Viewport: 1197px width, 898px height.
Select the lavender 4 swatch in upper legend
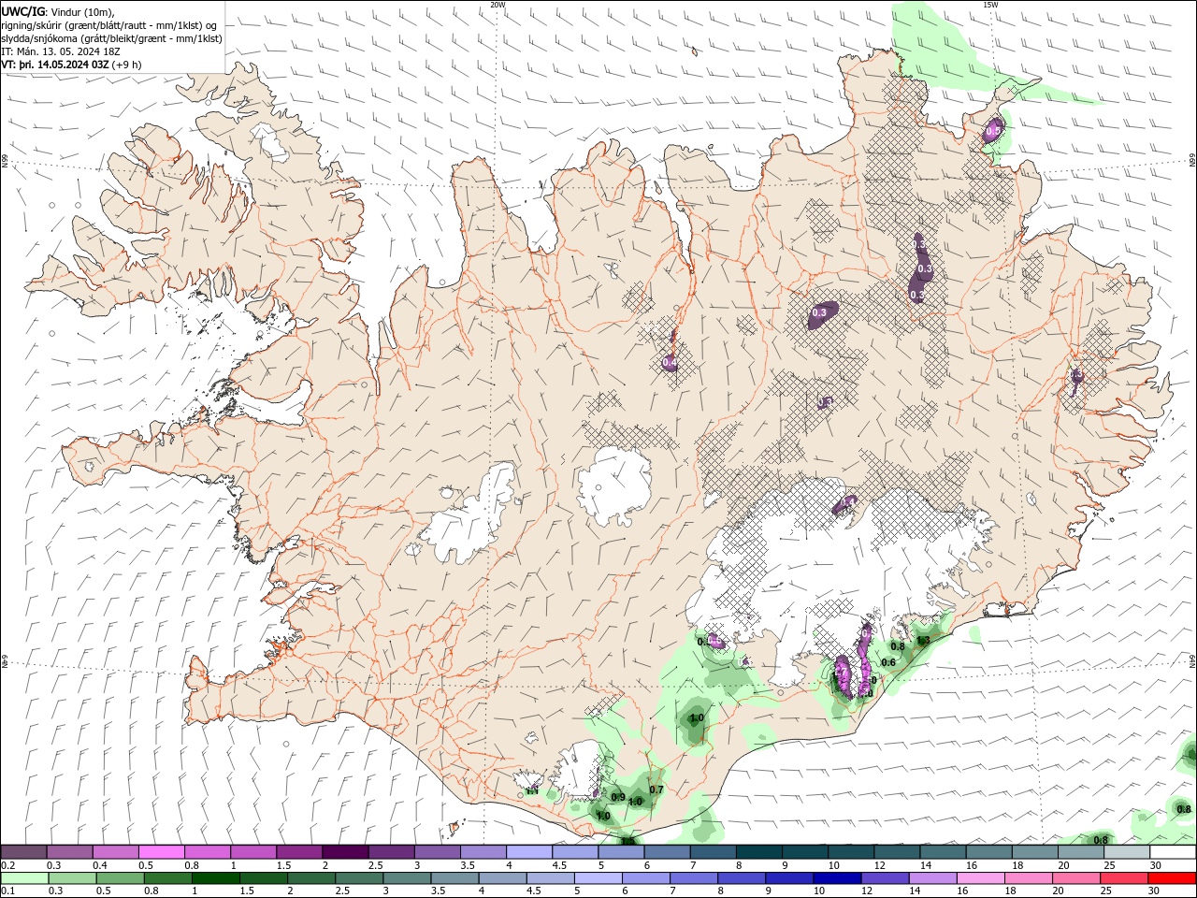tap(529, 852)
